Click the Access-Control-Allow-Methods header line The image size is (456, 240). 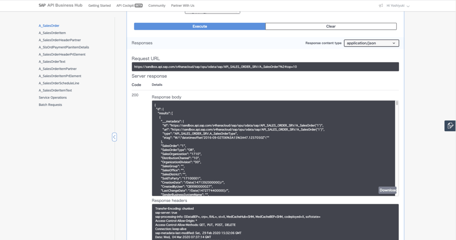coord(195,225)
